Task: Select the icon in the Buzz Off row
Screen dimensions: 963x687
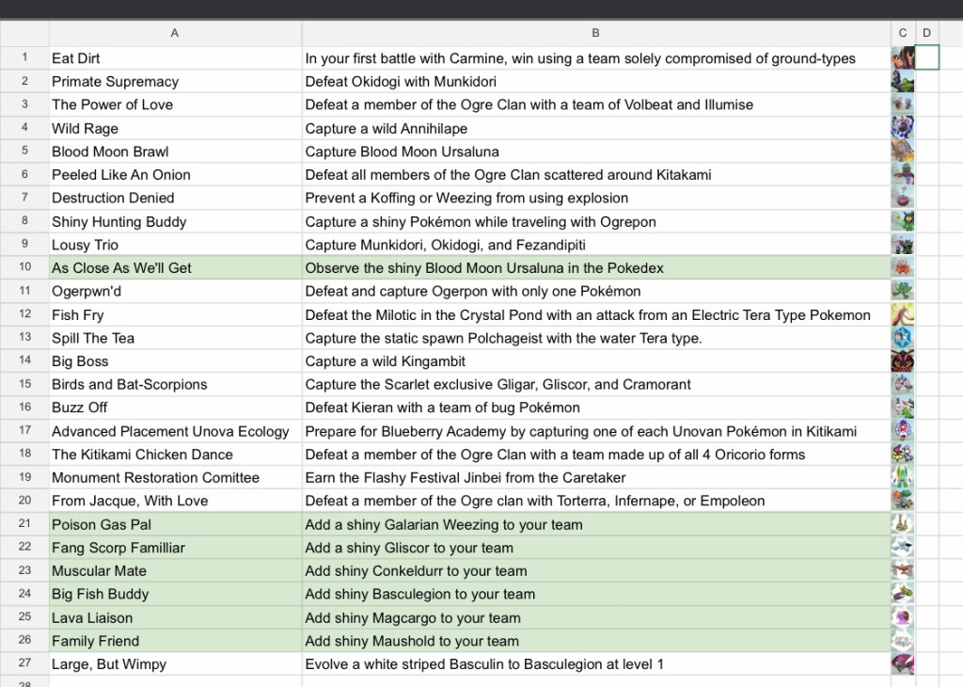Action: [903, 407]
